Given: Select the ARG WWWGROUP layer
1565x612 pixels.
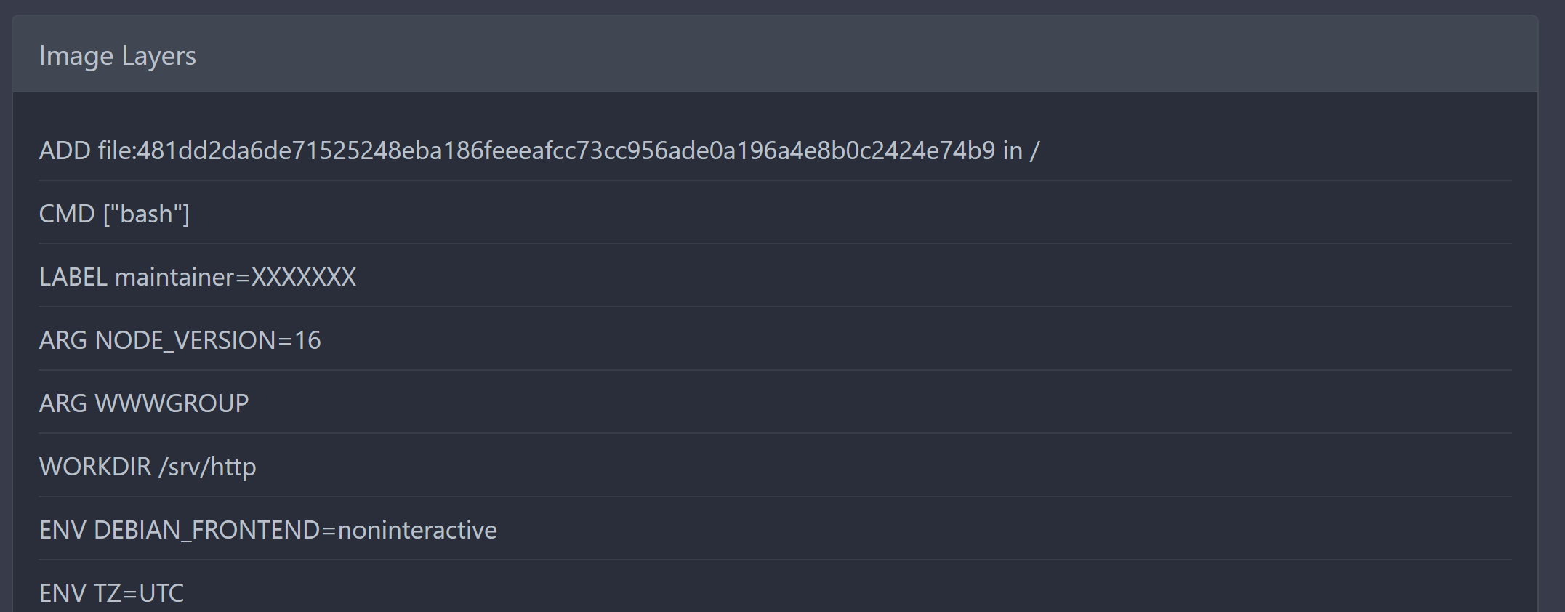Looking at the screenshot, I should [144, 403].
